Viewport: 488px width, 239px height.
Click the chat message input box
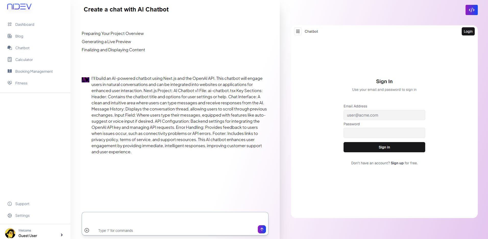(175, 224)
